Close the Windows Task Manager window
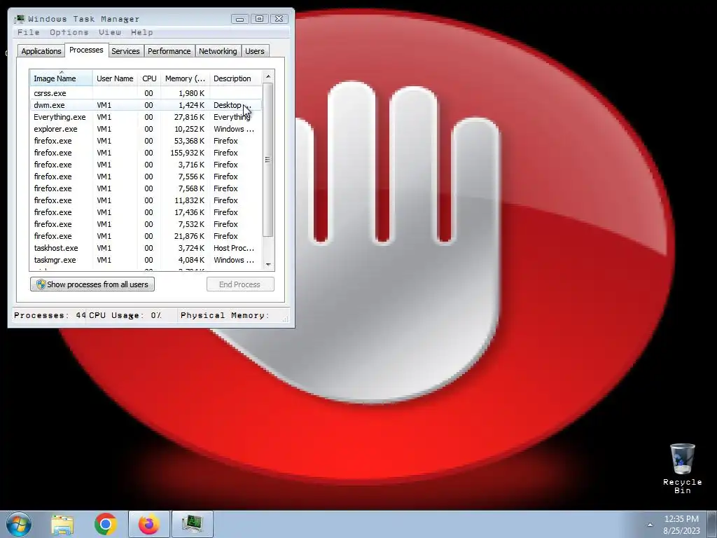The height and width of the screenshot is (538, 717). [279, 19]
